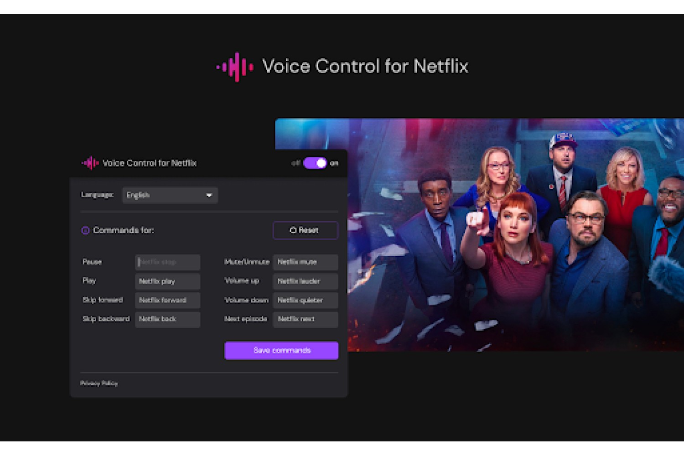Open the Privacy Policy link
This screenshot has height=456, width=684.
99,383
